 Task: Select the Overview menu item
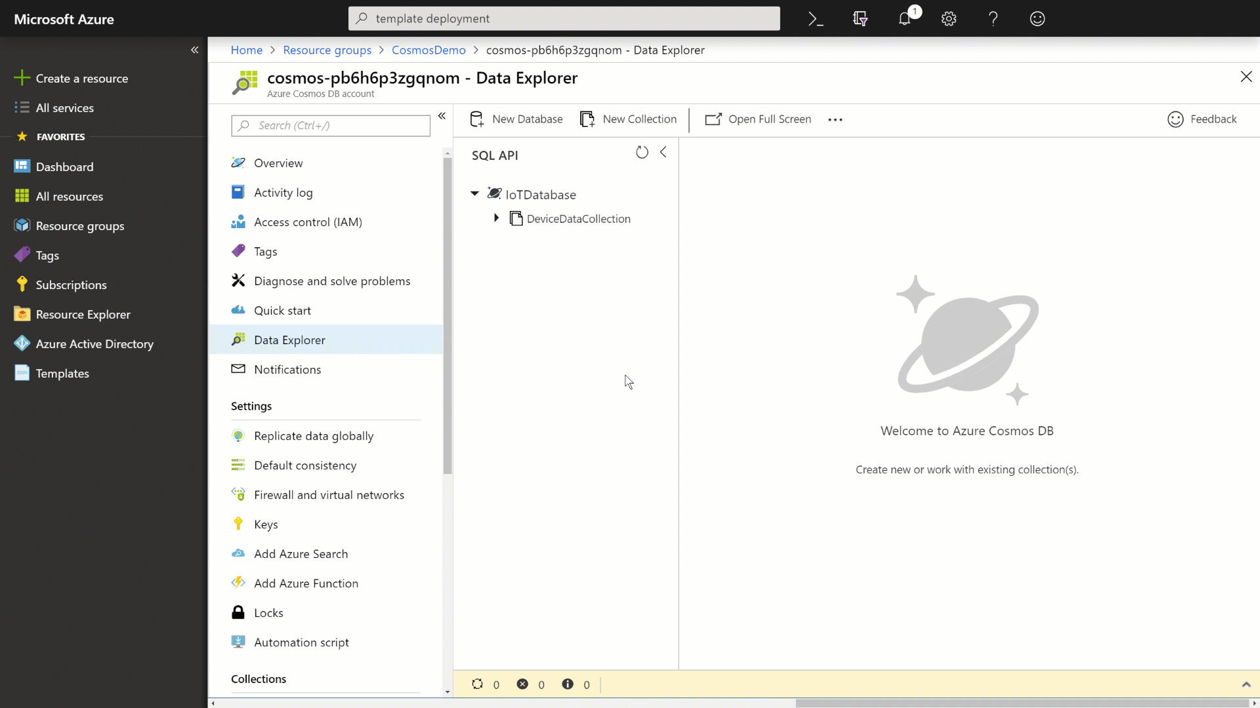[x=278, y=163]
